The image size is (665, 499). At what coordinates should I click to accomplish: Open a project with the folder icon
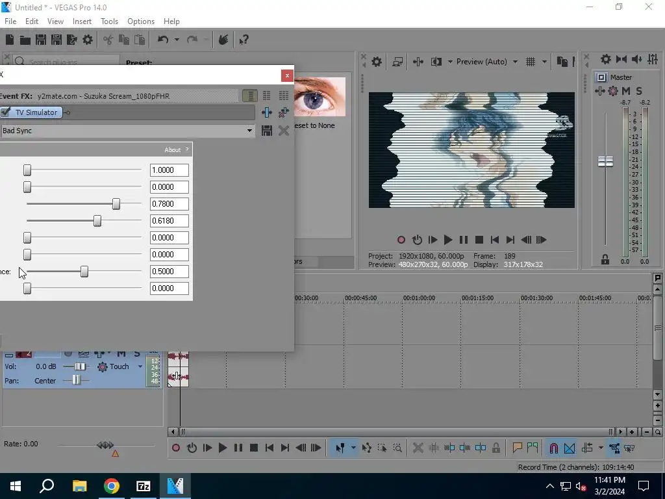point(25,40)
